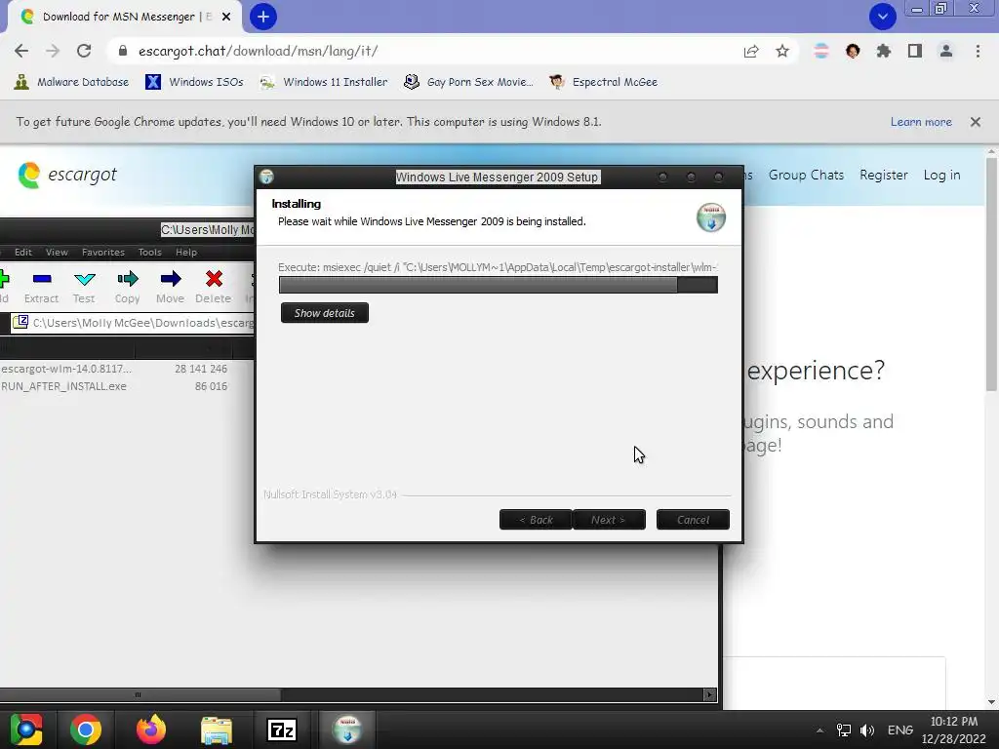This screenshot has width=999, height=749.
Task: Click the network icon in system tray
Action: click(844, 730)
